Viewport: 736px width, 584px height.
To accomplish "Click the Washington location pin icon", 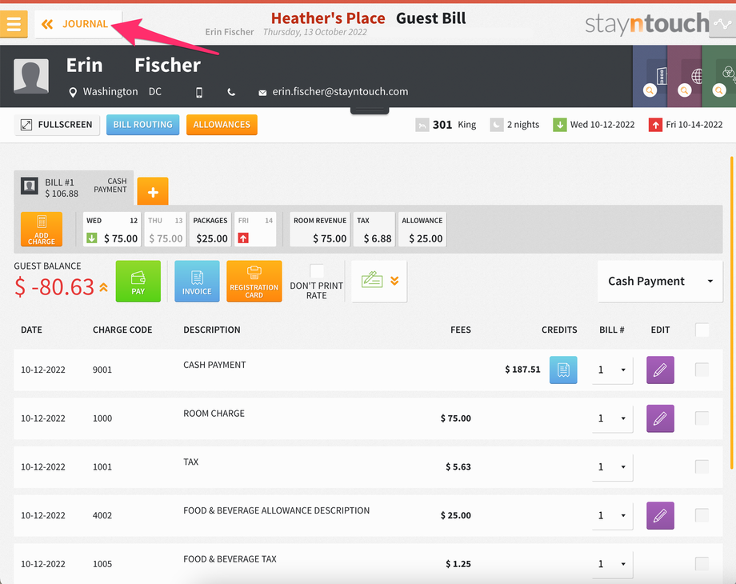I will tap(73, 92).
